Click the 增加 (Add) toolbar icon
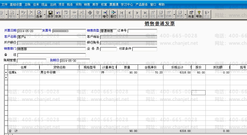 tap(12, 14)
